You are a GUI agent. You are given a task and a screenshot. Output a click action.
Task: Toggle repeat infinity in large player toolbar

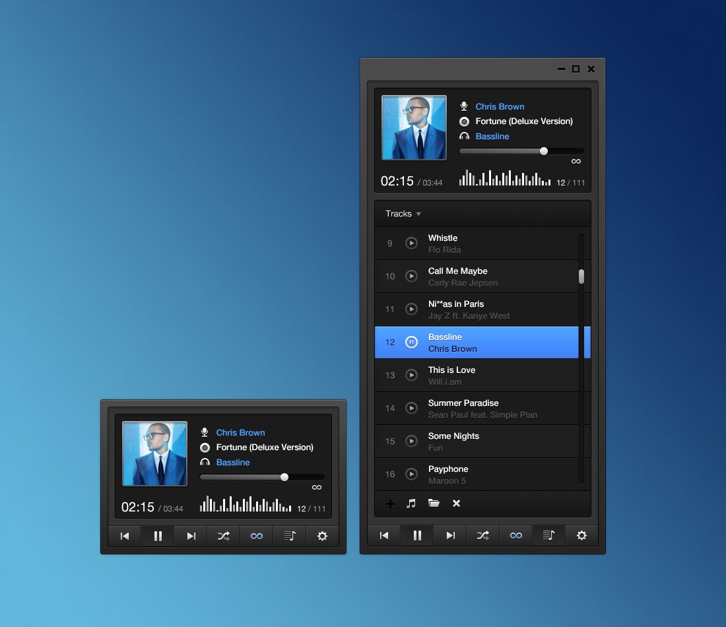coord(516,536)
